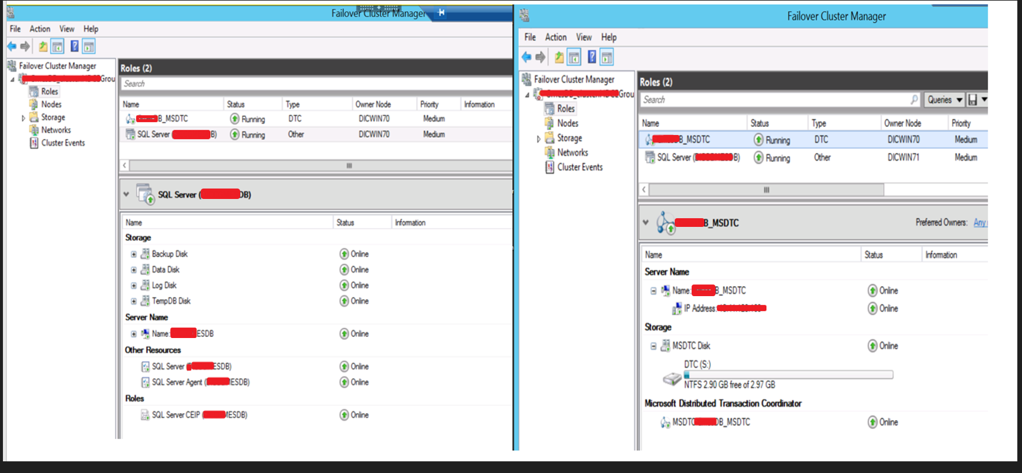Collapse MSDTC Disk minus box
Screen dimensions: 1022x473
click(653, 346)
